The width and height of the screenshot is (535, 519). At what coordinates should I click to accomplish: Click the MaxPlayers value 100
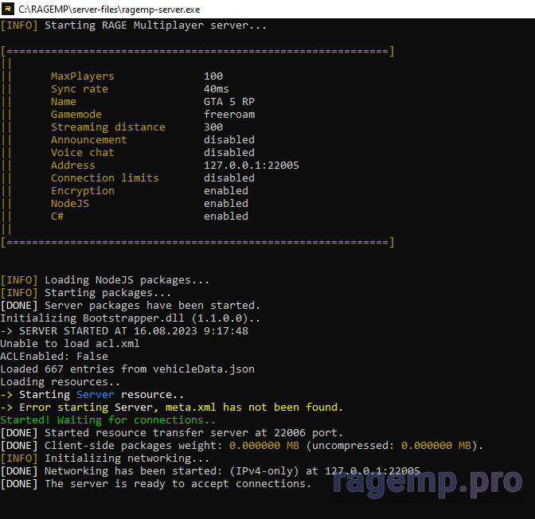(213, 76)
